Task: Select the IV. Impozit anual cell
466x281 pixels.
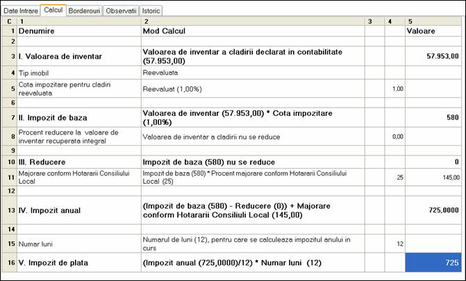Action: click(78, 209)
